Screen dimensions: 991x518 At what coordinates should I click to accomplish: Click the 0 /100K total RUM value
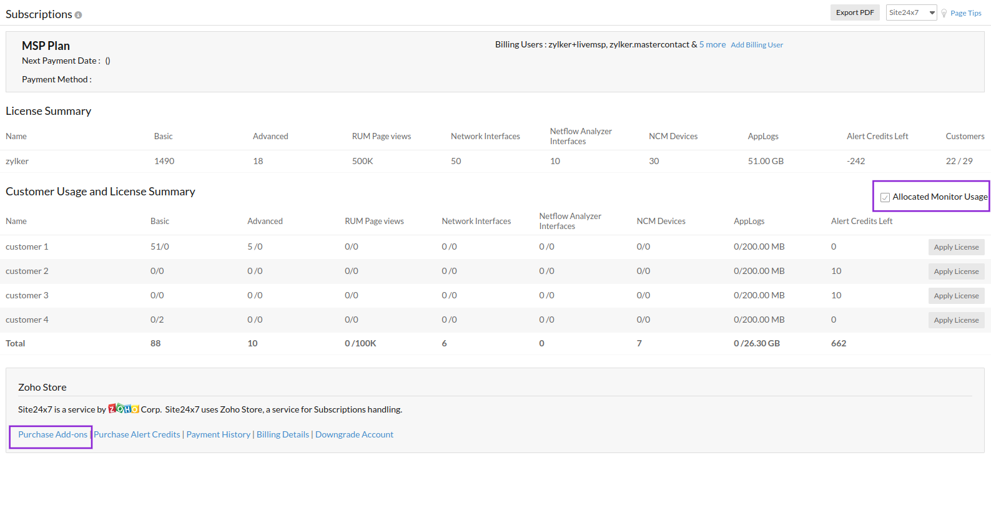(x=360, y=343)
